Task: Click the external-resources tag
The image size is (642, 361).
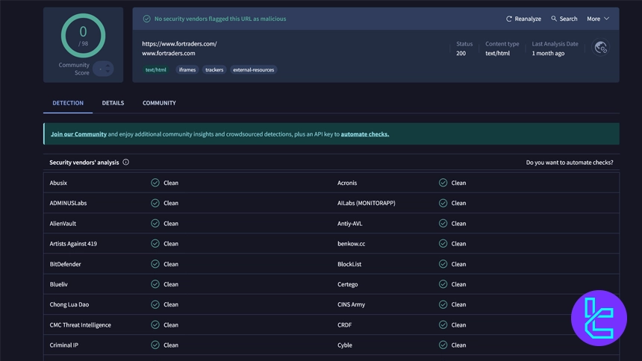Action: 254,70
